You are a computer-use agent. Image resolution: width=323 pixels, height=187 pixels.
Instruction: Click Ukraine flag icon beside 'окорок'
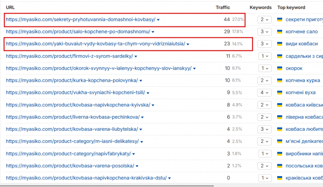point(280,68)
